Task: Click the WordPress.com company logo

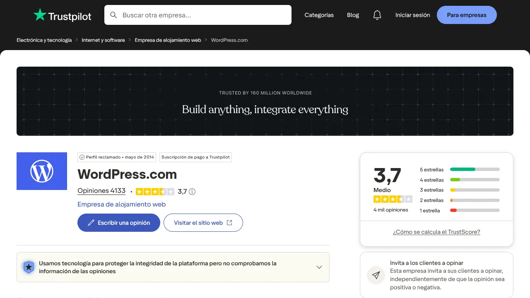Action: [x=42, y=171]
